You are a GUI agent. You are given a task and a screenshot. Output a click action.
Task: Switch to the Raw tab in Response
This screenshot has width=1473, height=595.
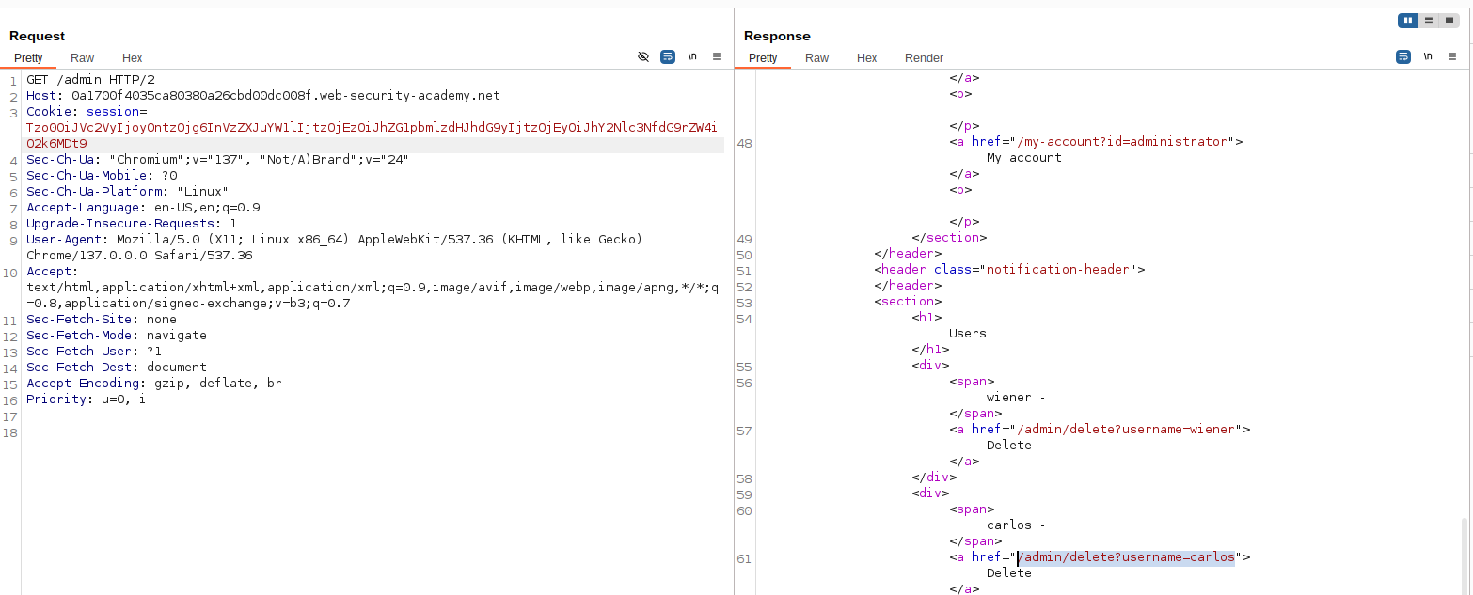816,58
